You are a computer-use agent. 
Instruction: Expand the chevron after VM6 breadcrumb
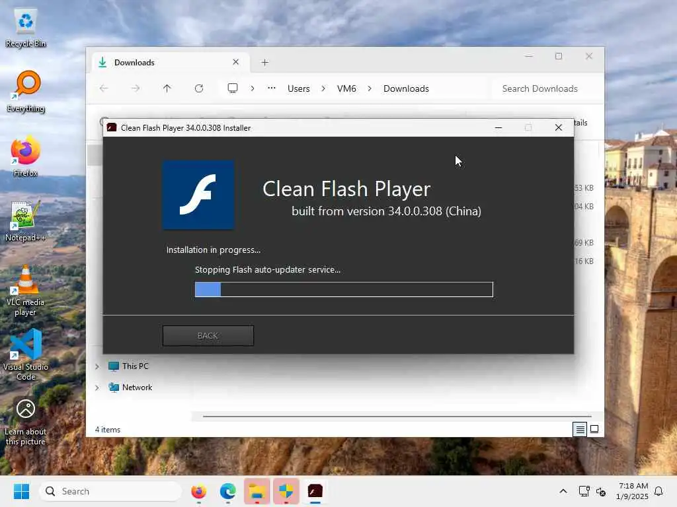tap(370, 88)
